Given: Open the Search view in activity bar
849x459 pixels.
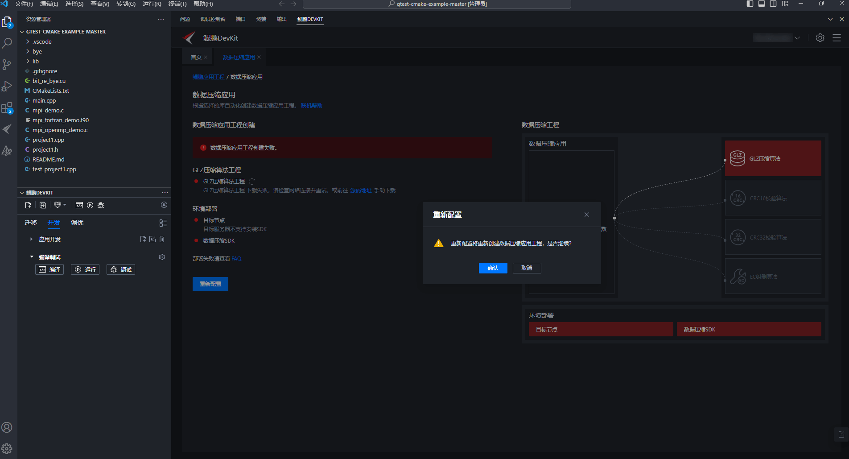Looking at the screenshot, I should click(7, 43).
